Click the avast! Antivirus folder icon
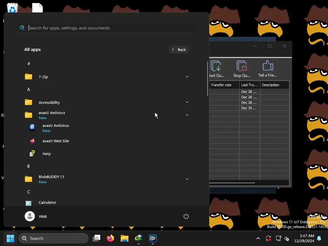328x246 pixels. [x=29, y=115]
